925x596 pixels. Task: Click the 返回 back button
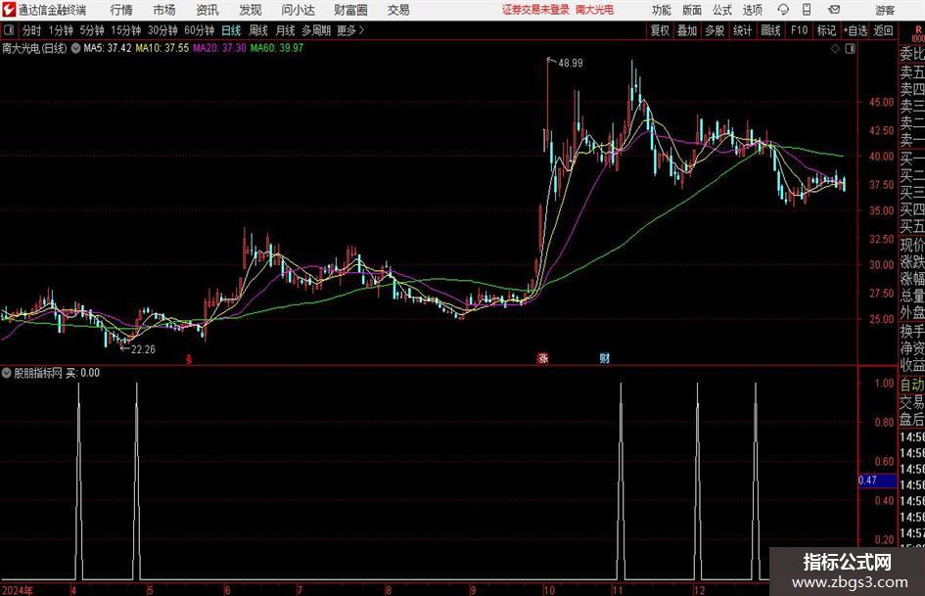pos(883,30)
